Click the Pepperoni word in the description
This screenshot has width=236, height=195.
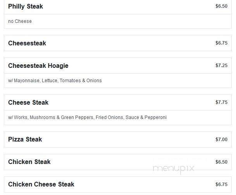[155, 117]
